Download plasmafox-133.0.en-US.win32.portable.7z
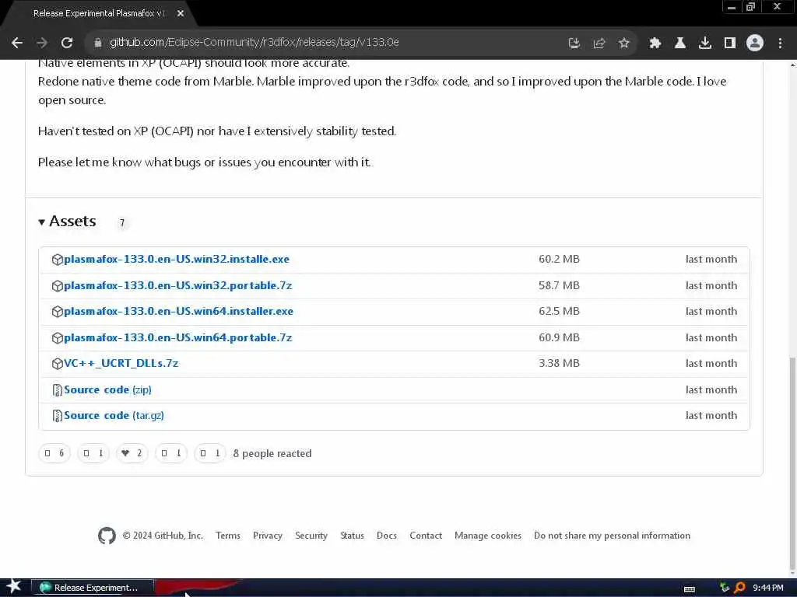This screenshot has width=797, height=597. click(178, 286)
